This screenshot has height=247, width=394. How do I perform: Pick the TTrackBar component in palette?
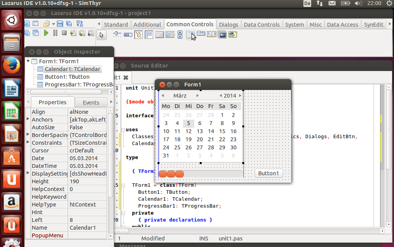[x=117, y=35]
